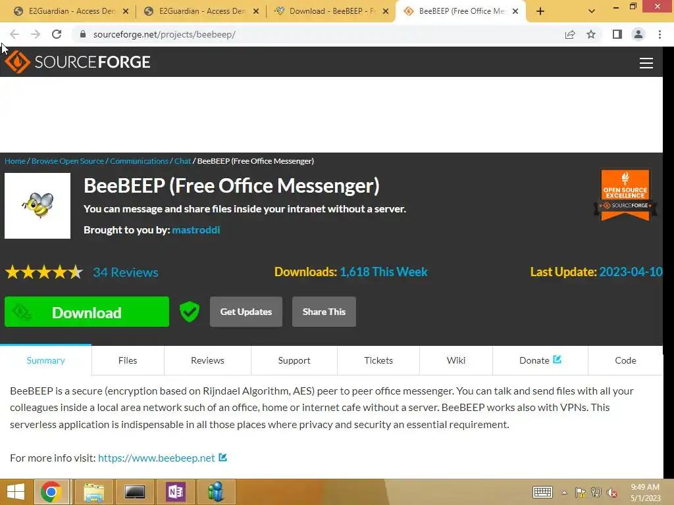Click the five-star rating icons
This screenshot has width=674, height=505.
point(44,272)
